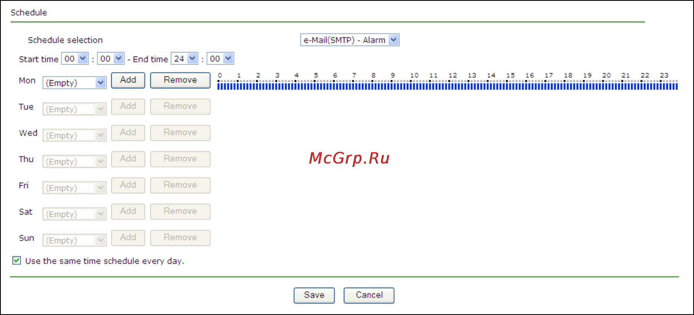Image resolution: width=694 pixels, height=315 pixels.
Task: Expand the Mon (Empty) dropdown
Action: 75,83
